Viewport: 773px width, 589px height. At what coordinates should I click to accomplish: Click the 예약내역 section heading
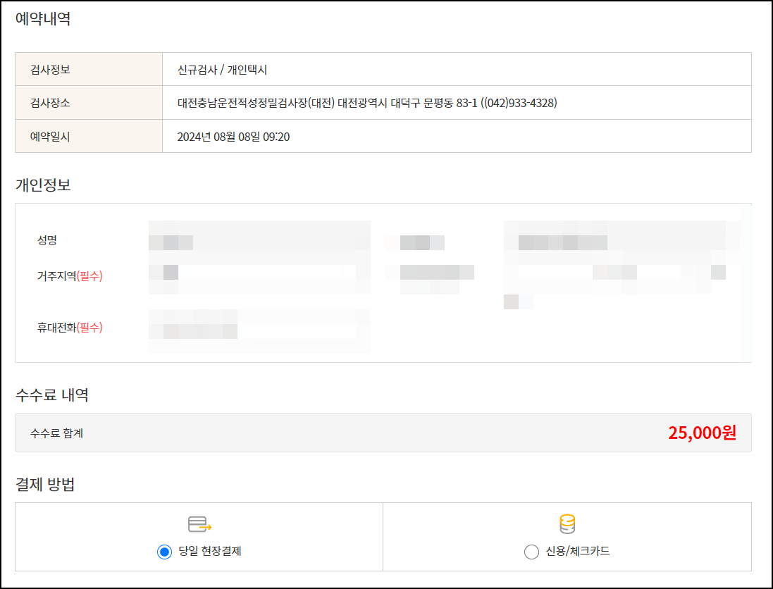(43, 19)
